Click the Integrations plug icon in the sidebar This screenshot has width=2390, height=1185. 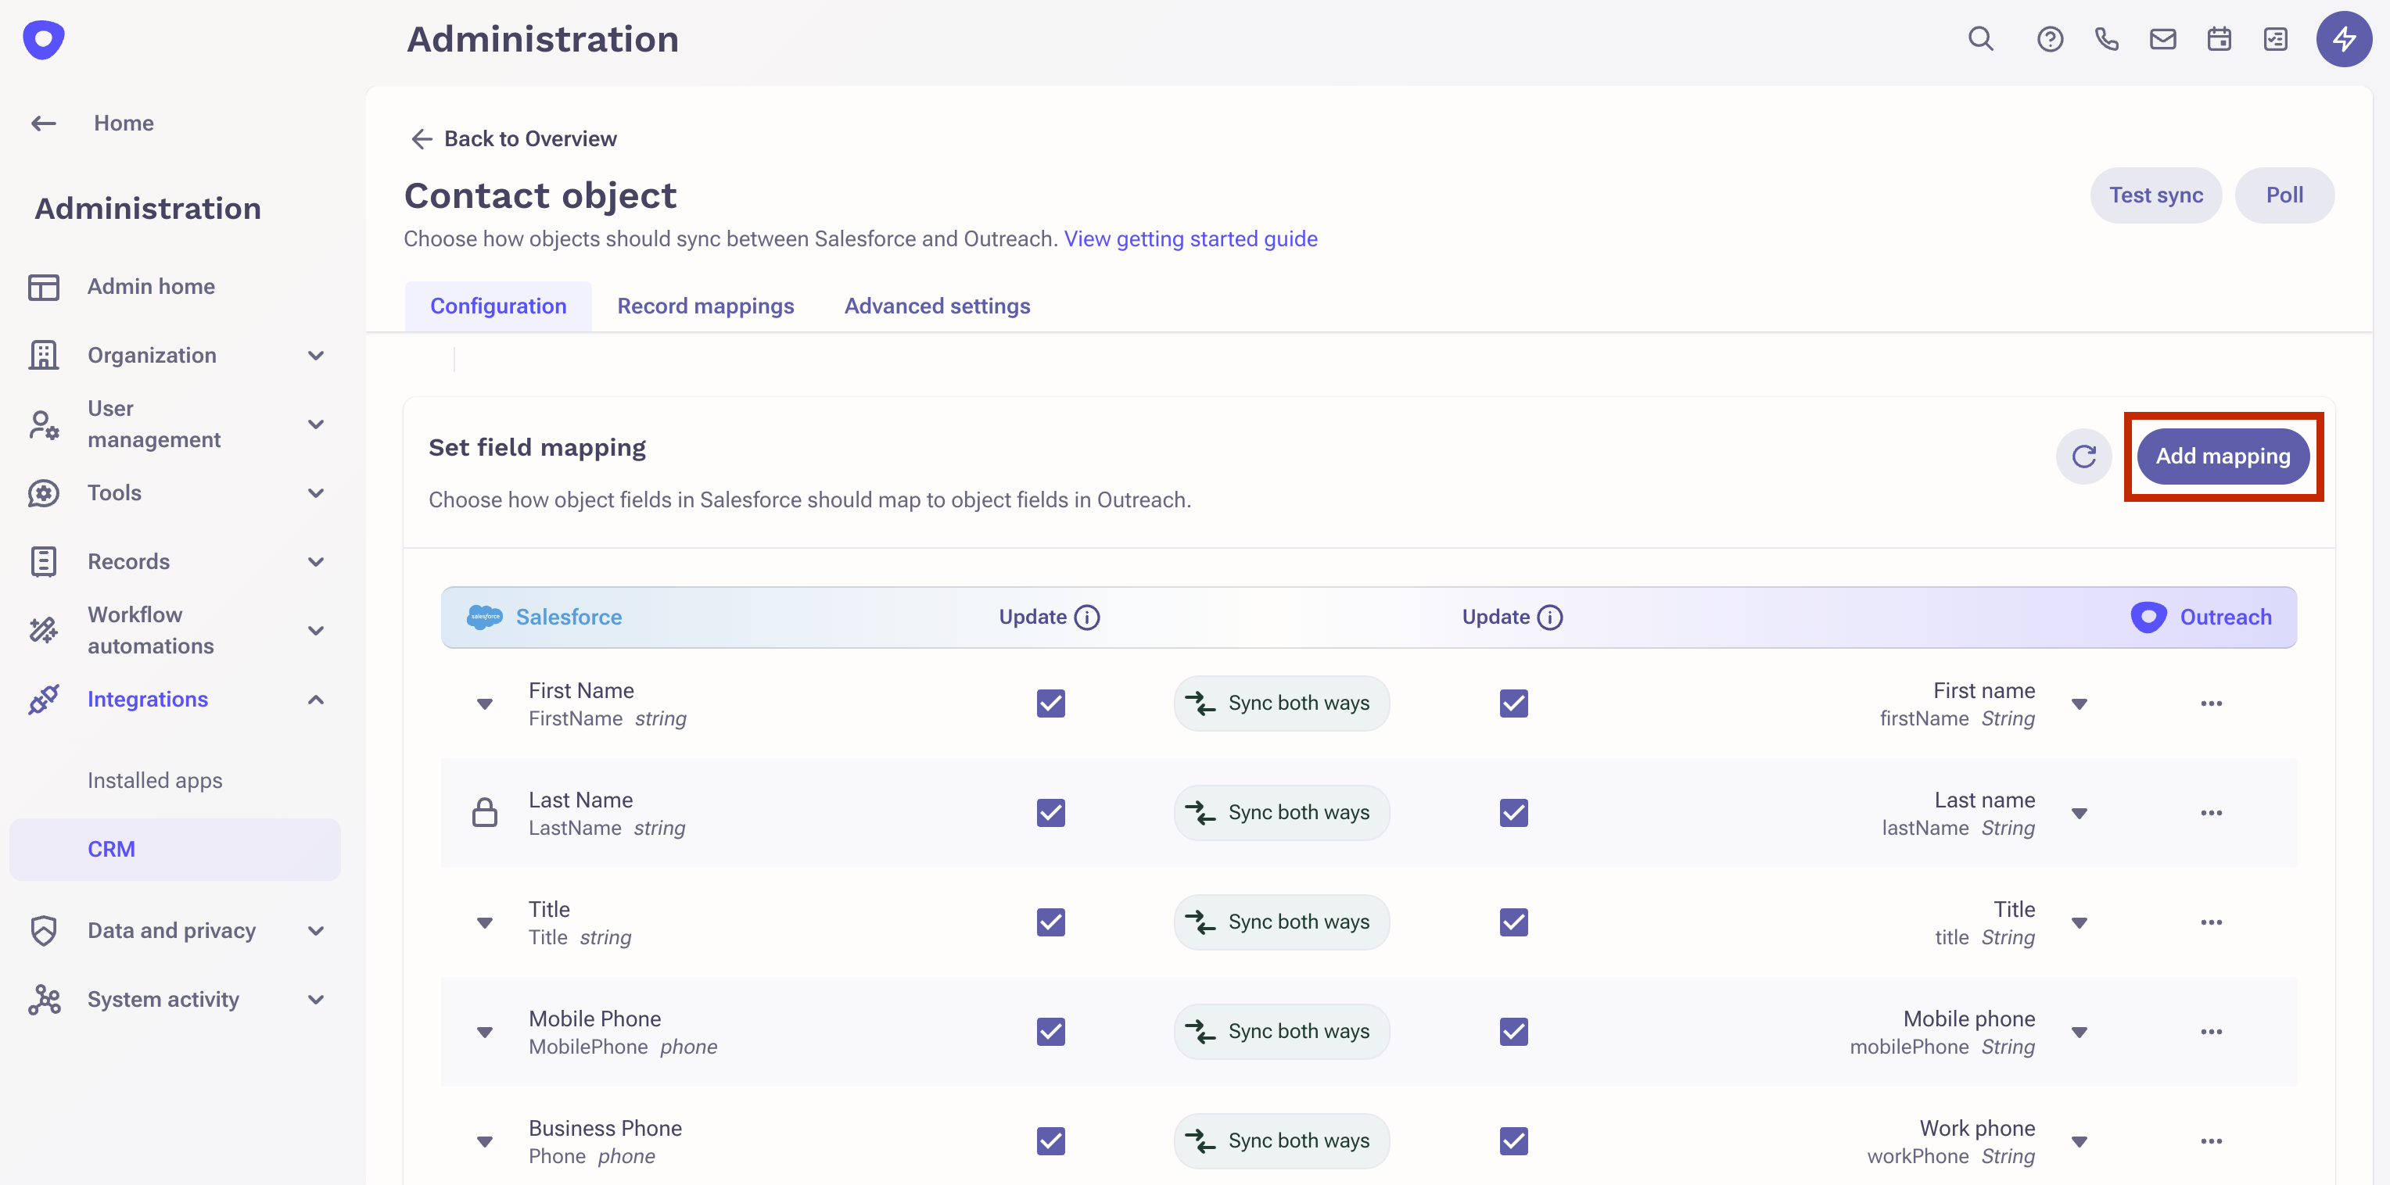44,700
